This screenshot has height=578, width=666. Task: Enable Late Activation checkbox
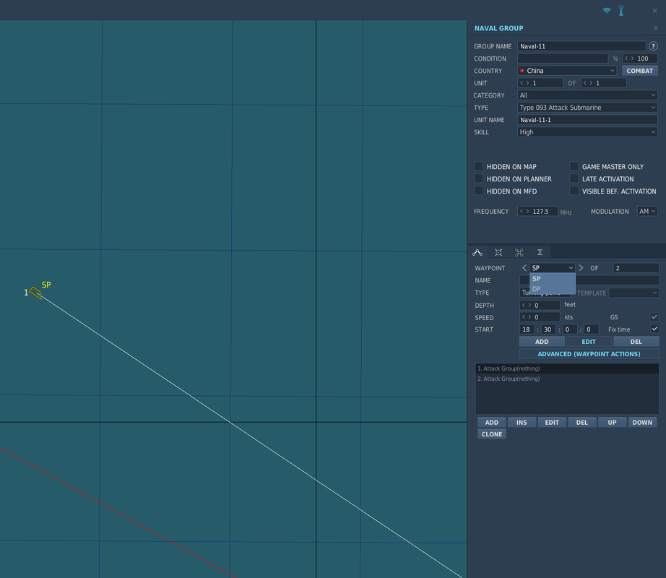[574, 178]
